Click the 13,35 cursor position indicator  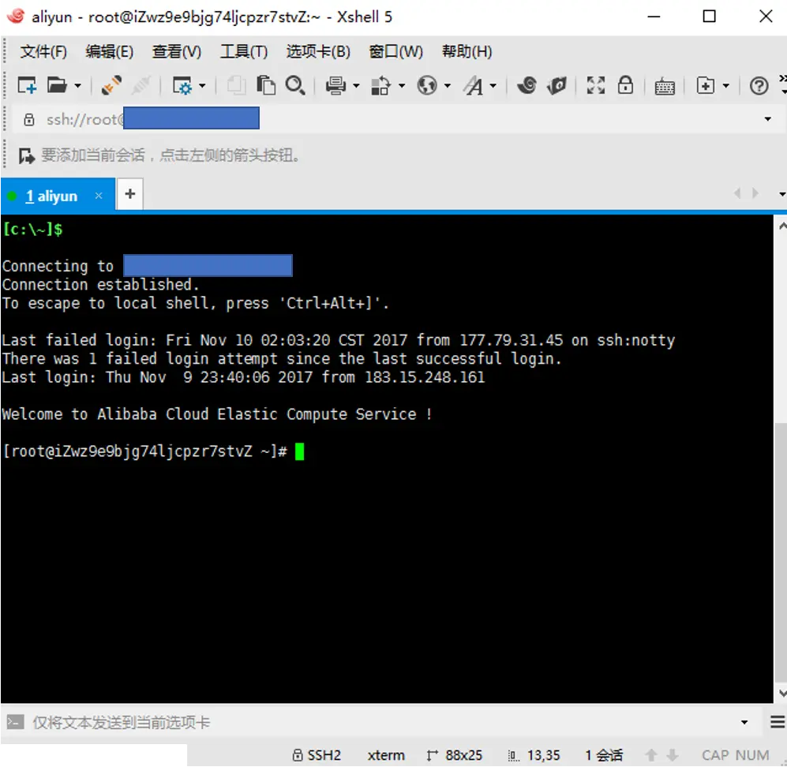[x=534, y=755]
